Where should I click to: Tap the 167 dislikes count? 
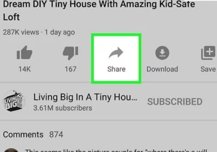point(71,69)
